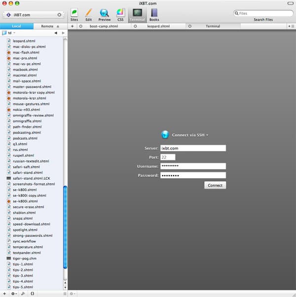Switch to Edit mode
The width and height of the screenshot is (296, 297).
point(88,15)
